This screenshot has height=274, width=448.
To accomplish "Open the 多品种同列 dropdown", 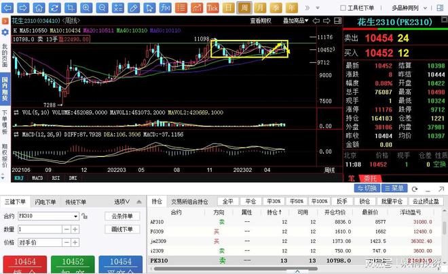I will click(409, 8).
